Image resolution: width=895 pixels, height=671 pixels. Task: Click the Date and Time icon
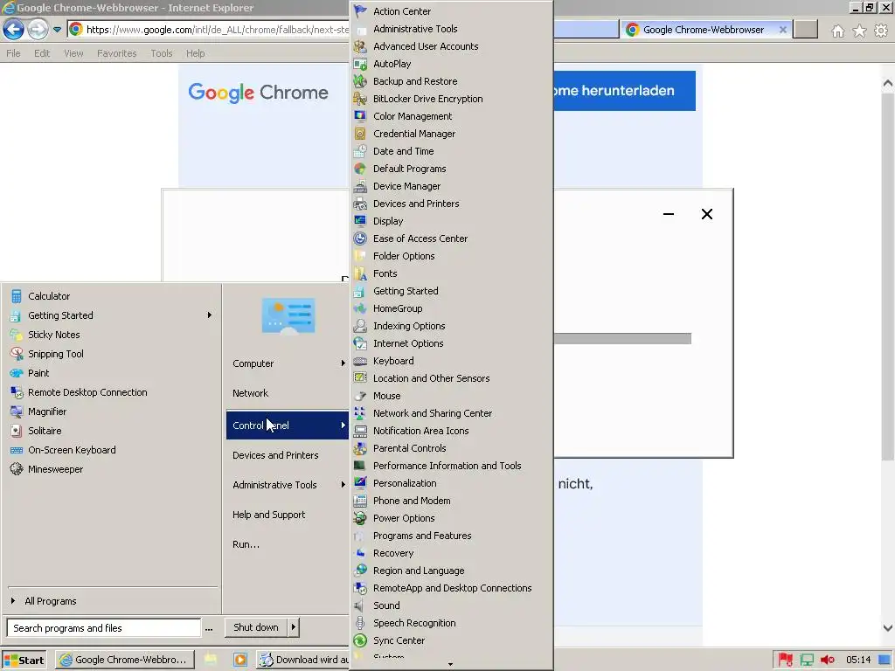[360, 151]
